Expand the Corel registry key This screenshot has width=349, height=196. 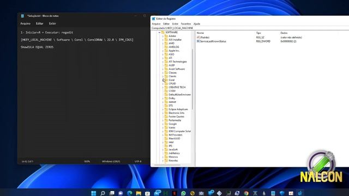pos(163,80)
